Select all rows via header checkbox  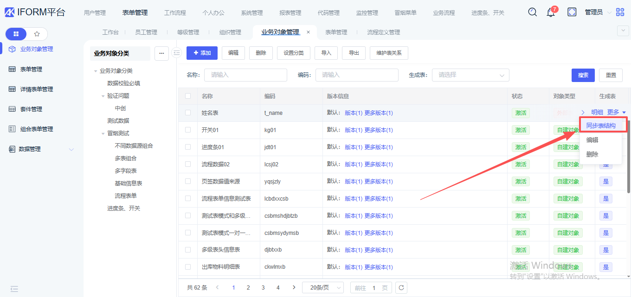pos(188,96)
